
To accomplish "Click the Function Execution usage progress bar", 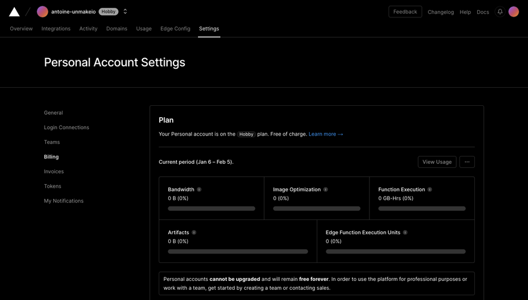I will coord(422,209).
